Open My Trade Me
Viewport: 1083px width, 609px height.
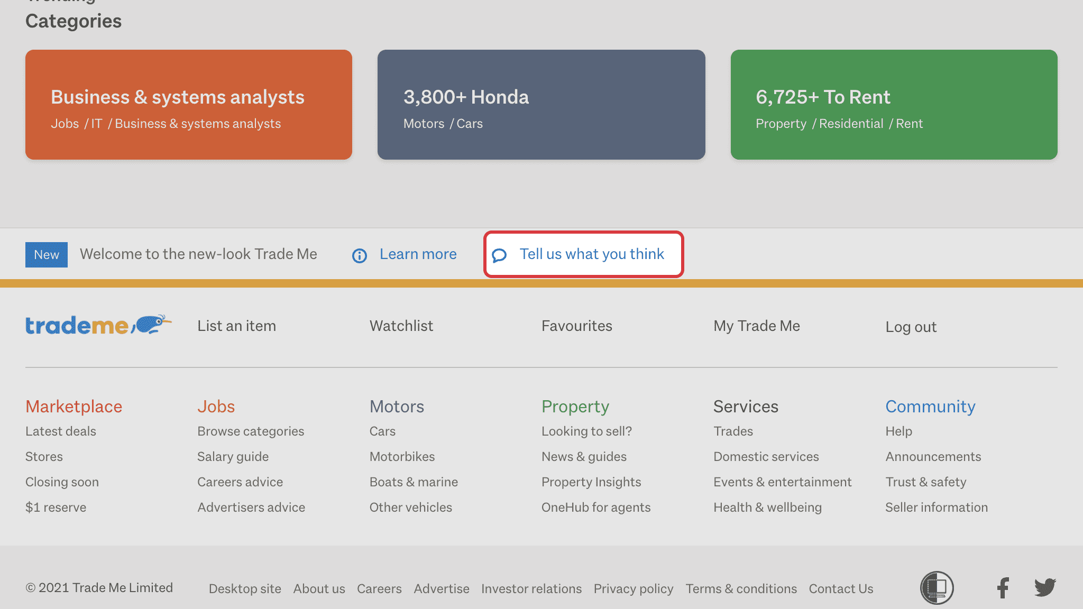pos(756,326)
